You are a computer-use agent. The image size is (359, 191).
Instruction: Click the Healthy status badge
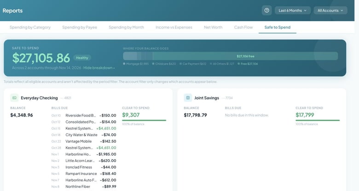point(82,58)
